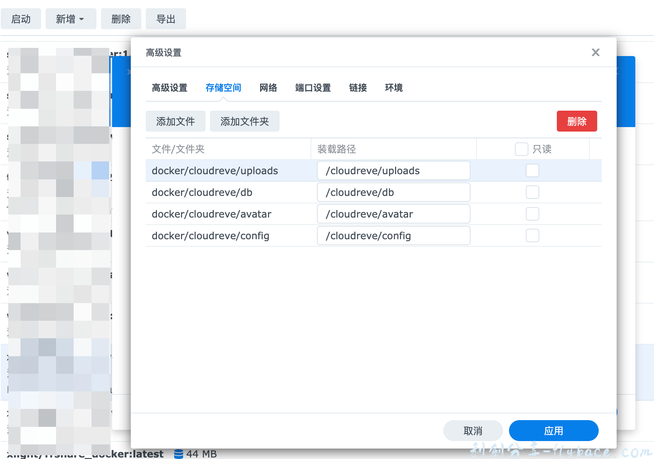654x459 pixels.
Task: Enable read-only for docker/cloudreve/uploads
Action: pyautogui.click(x=532, y=170)
